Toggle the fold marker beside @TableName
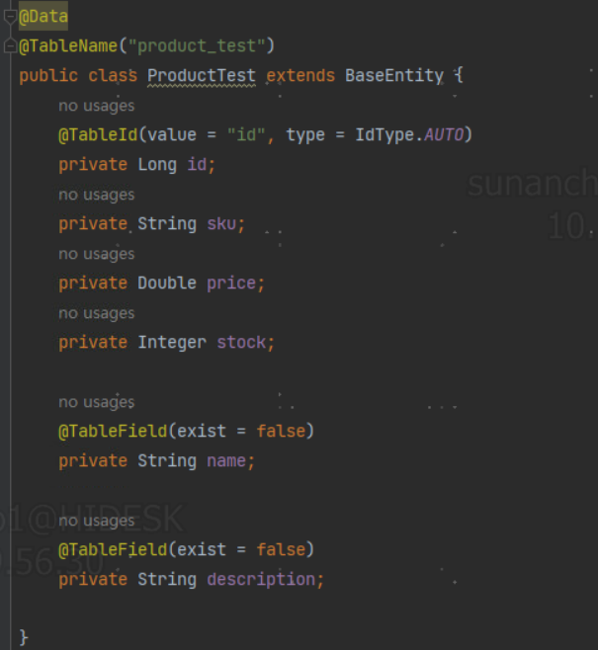 [x=9, y=45]
